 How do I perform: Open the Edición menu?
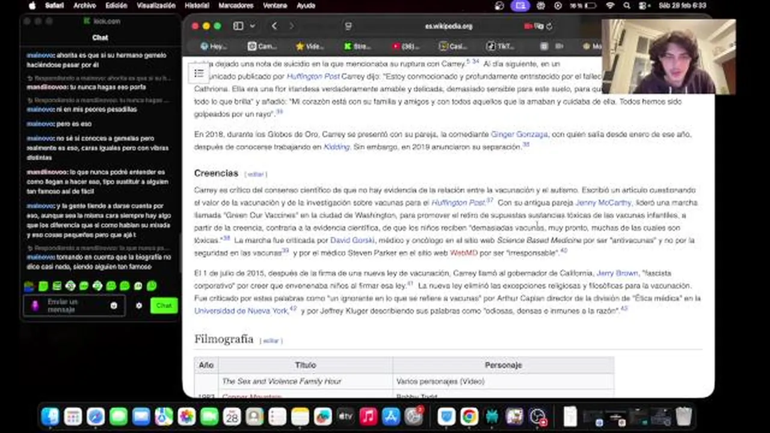click(x=116, y=5)
